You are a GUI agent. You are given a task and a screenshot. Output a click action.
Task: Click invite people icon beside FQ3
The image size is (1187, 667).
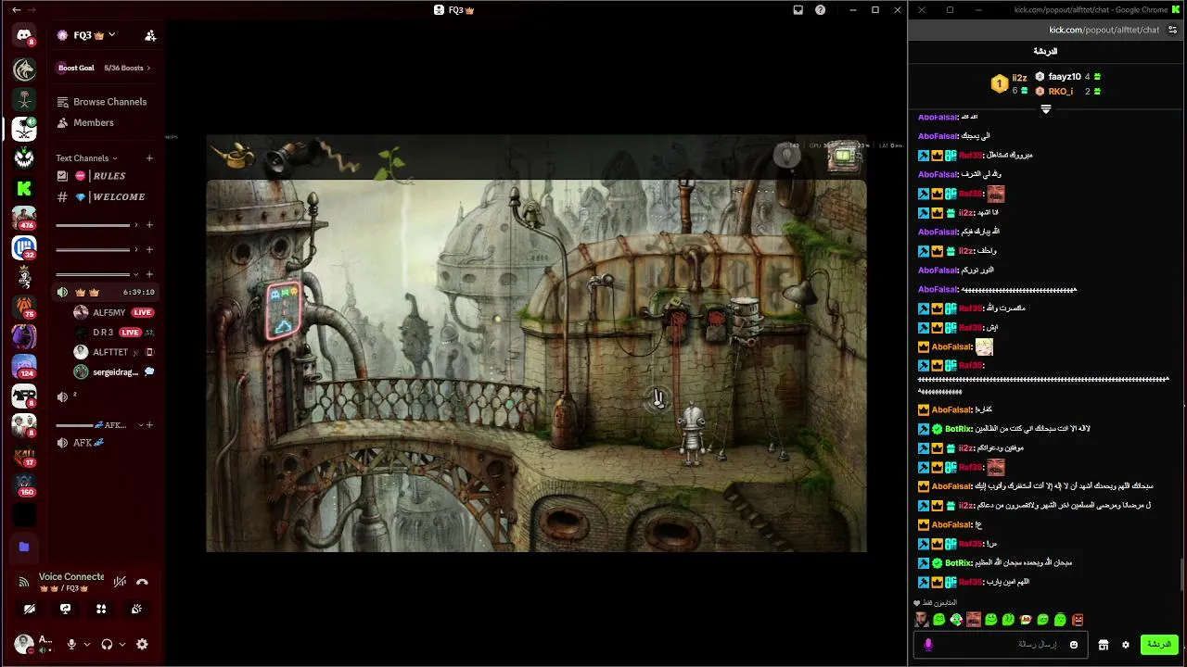150,35
